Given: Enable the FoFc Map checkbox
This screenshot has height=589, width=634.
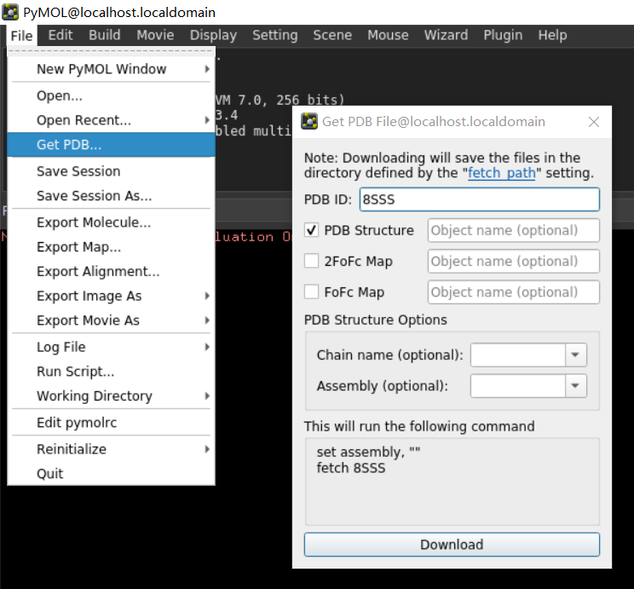Looking at the screenshot, I should (x=311, y=292).
